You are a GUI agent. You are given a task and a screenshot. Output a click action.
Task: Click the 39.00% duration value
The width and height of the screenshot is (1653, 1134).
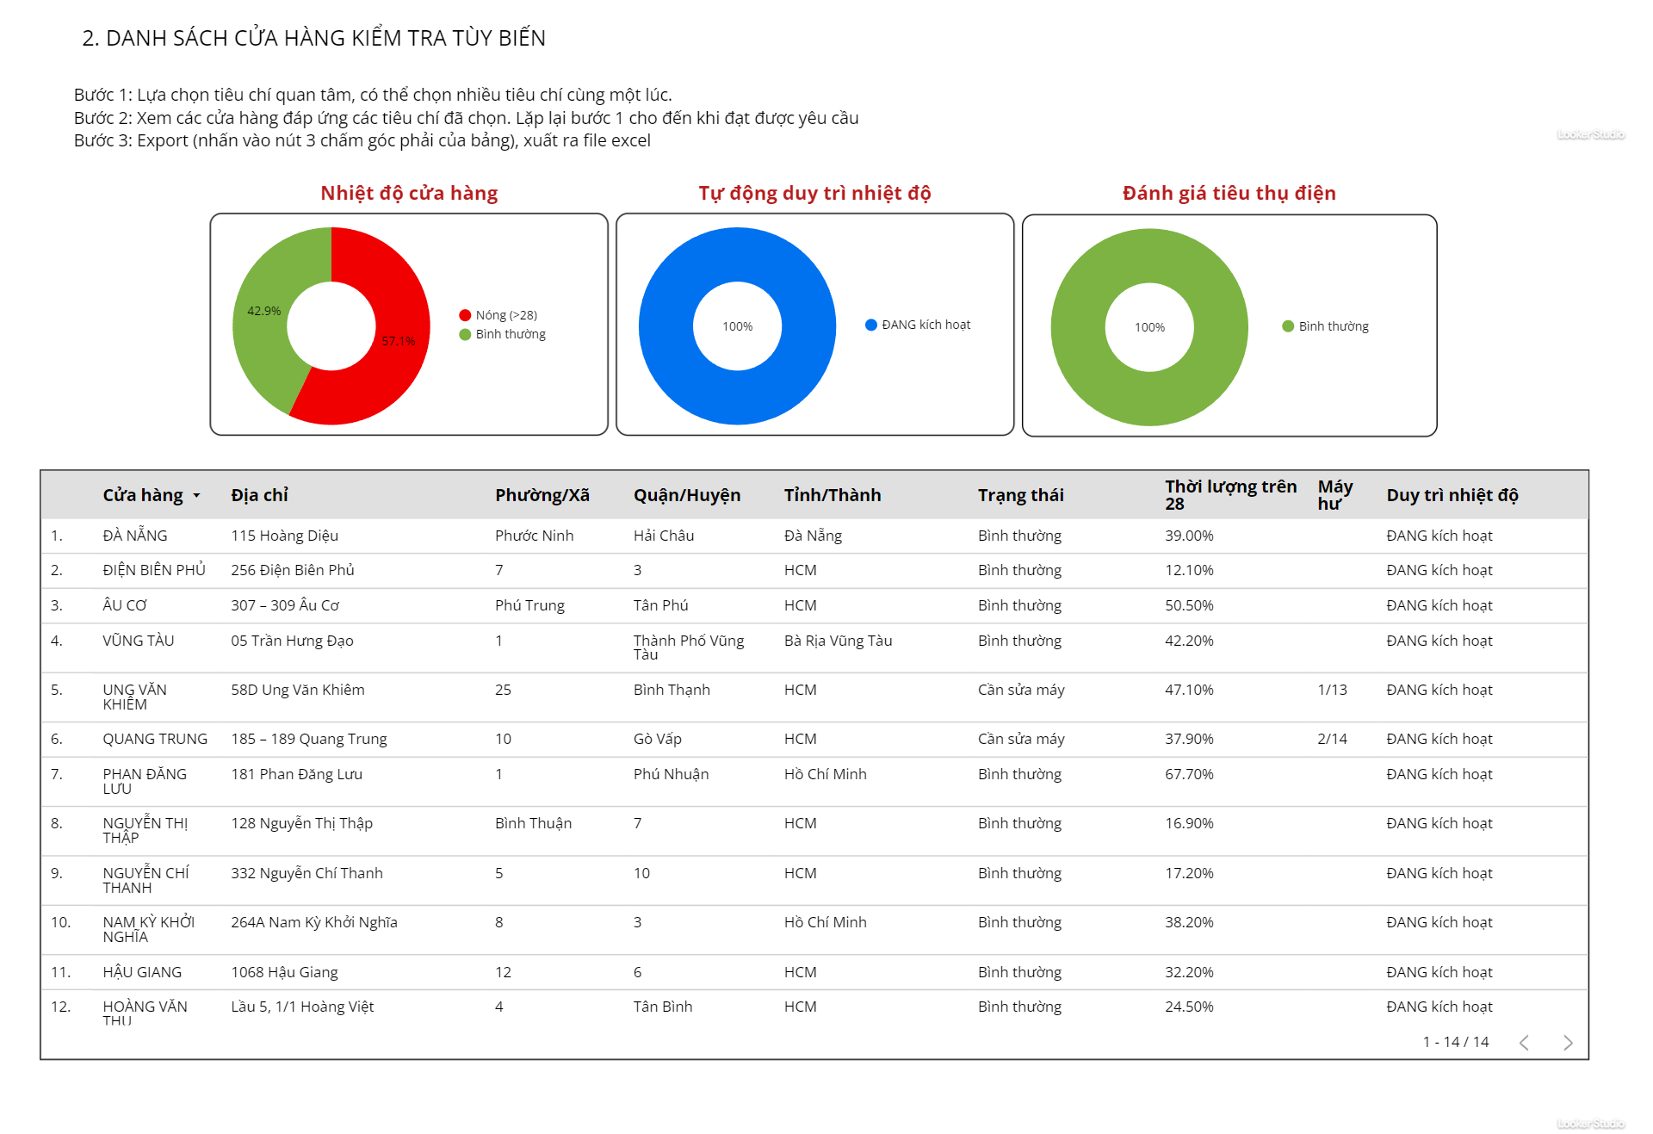(x=1189, y=536)
